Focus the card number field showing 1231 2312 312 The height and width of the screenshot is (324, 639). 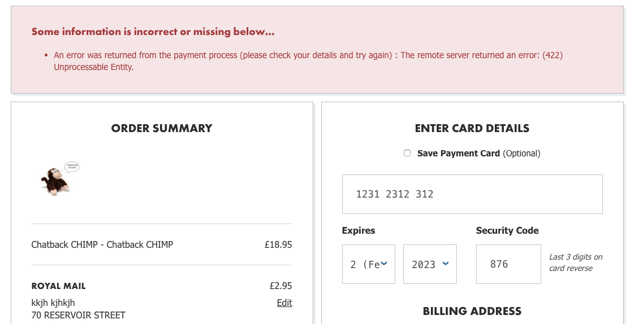click(472, 194)
